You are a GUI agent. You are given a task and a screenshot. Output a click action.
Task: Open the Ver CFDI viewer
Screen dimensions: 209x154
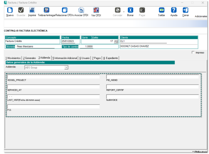click(x=96, y=10)
